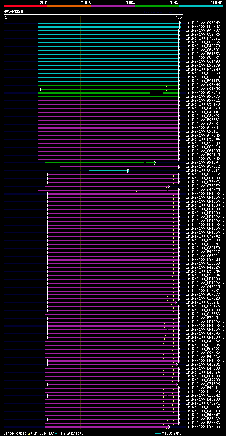Open hit UniRef100_Q9W4K0
This screenshot has height=436, width=226.
pyautogui.click(x=203, y=353)
